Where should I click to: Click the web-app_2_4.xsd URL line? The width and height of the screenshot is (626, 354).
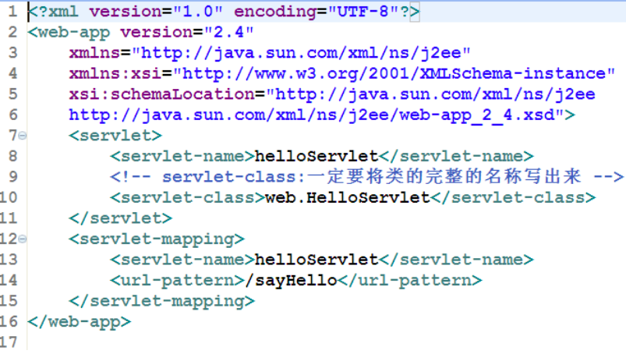click(x=322, y=115)
